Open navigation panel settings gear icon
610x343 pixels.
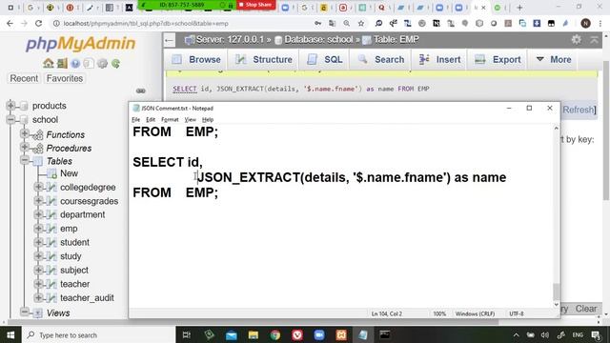(102, 63)
